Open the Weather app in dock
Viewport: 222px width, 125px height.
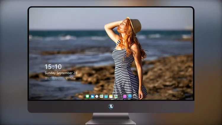(x=92, y=97)
